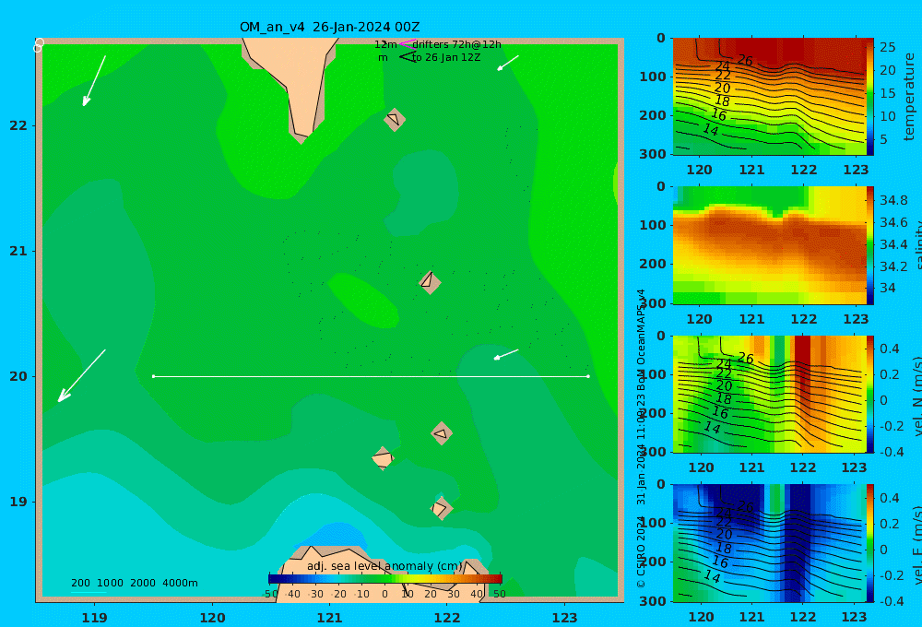The width and height of the screenshot is (922, 627).
Task: Open the salinity depth section plot
Action: [769, 245]
